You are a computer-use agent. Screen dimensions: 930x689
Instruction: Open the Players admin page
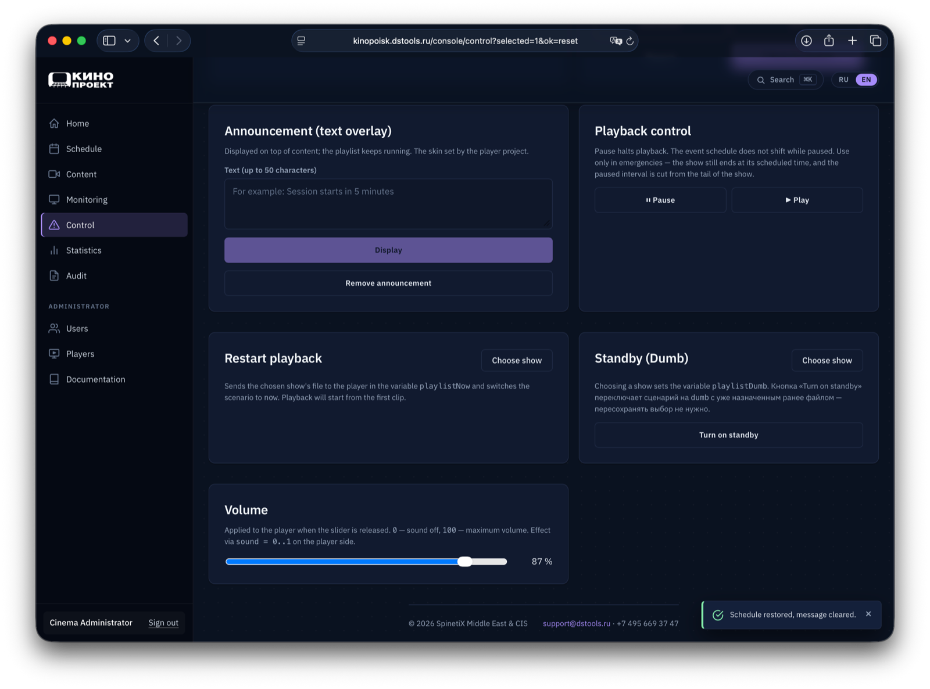click(115, 354)
